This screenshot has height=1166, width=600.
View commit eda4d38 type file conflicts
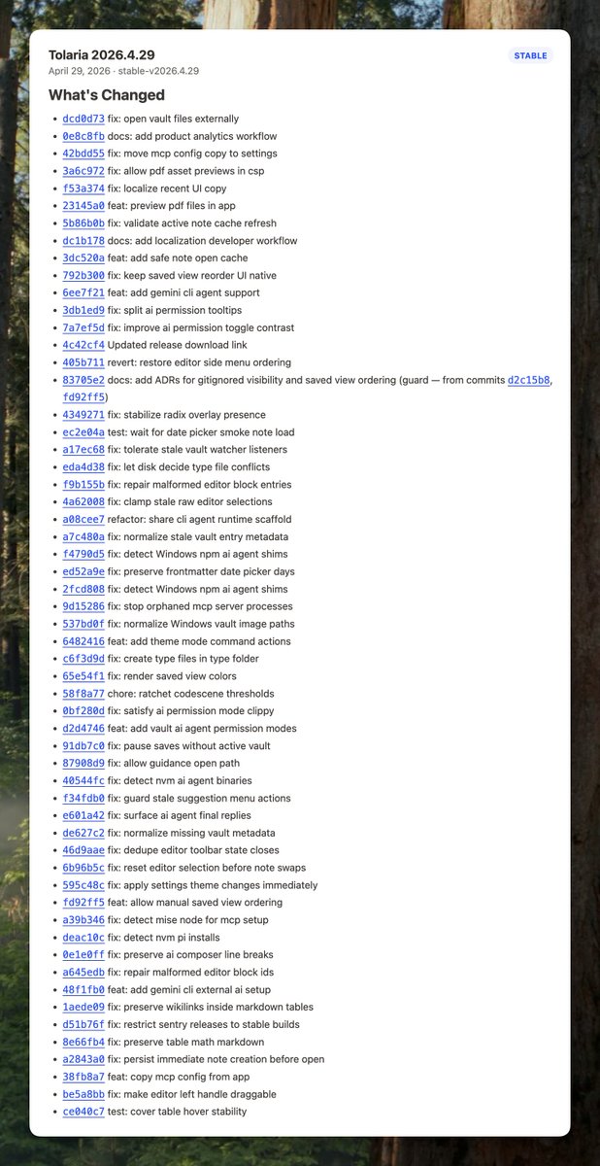point(83,467)
